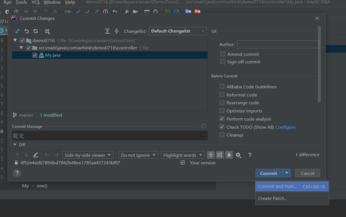Viewport: 346px width, 217px height.
Task: Click the 1 modified link
Action: (x=51, y=115)
